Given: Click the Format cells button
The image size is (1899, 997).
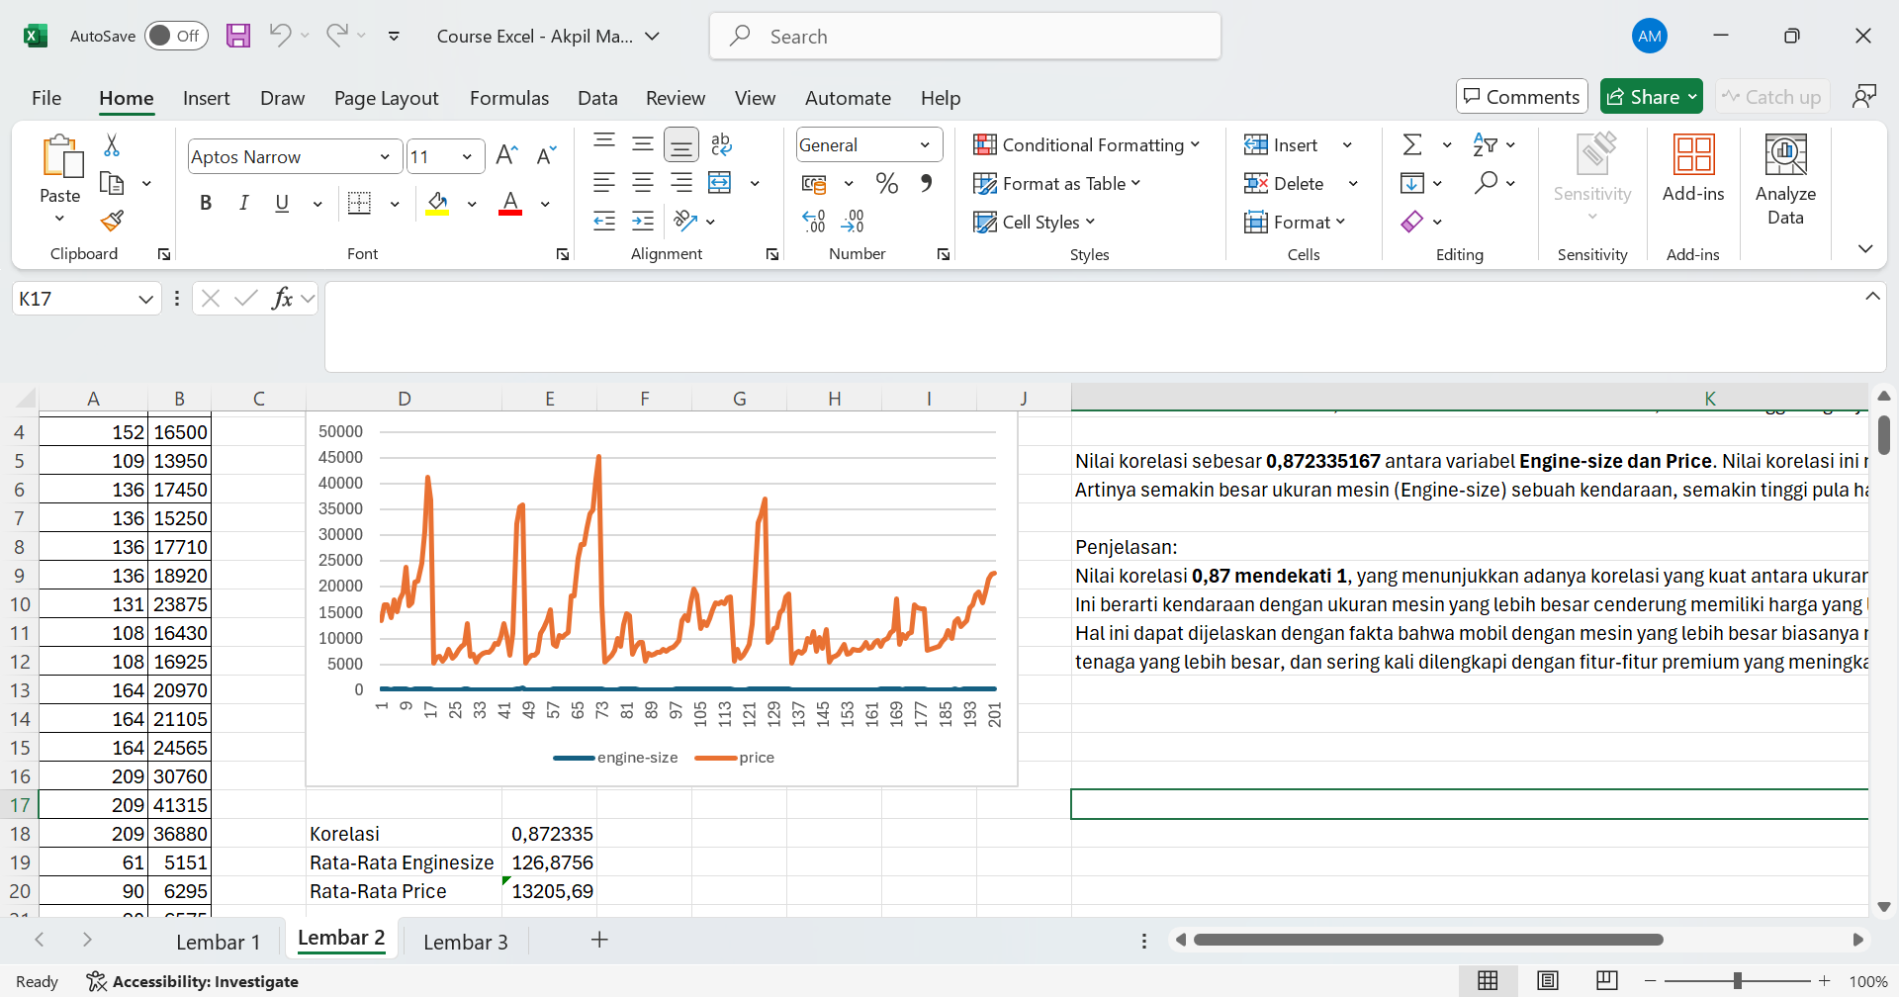Looking at the screenshot, I should click(x=1295, y=222).
